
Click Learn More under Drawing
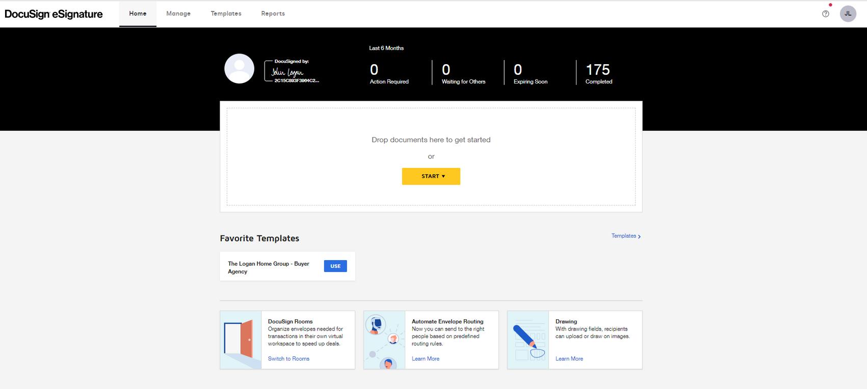pyautogui.click(x=569, y=358)
